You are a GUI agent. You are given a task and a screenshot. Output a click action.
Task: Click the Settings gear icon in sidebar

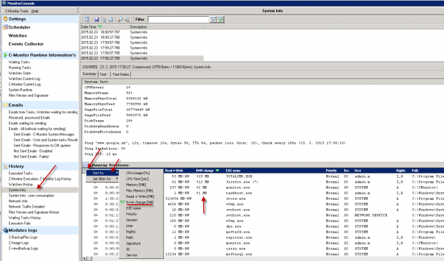[6, 19]
